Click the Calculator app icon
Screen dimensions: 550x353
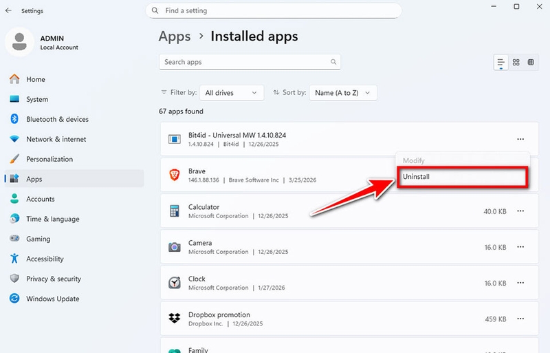[x=175, y=211]
